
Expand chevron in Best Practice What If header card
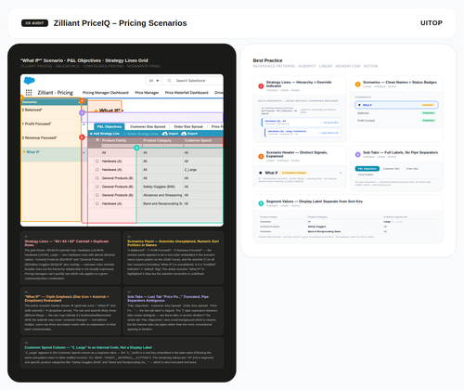pos(341,173)
